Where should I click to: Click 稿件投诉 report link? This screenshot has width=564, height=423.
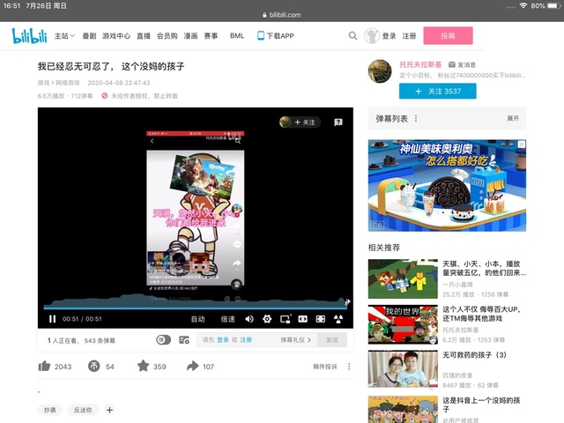coord(325,367)
